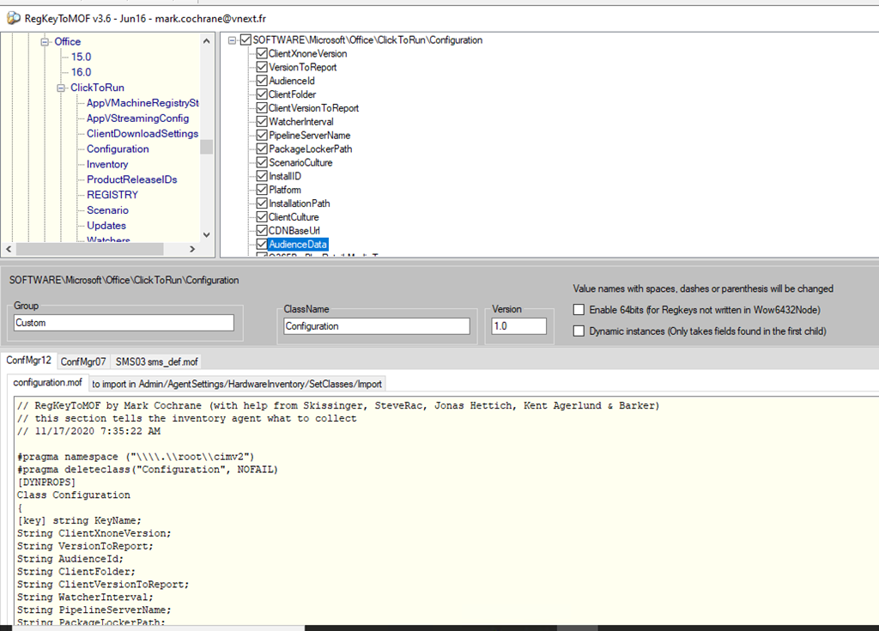Image resolution: width=879 pixels, height=631 pixels.
Task: Click the tree horizontal scrollbar thumb
Action: [x=89, y=248]
